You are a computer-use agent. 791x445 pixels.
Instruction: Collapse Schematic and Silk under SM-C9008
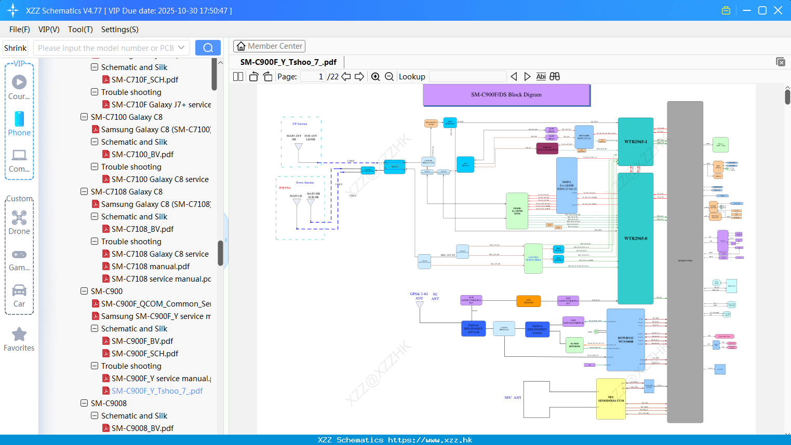[x=95, y=415]
